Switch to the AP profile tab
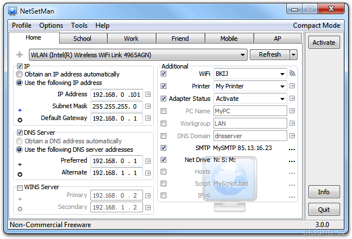Viewport: 352px width, 239px height. click(x=278, y=39)
